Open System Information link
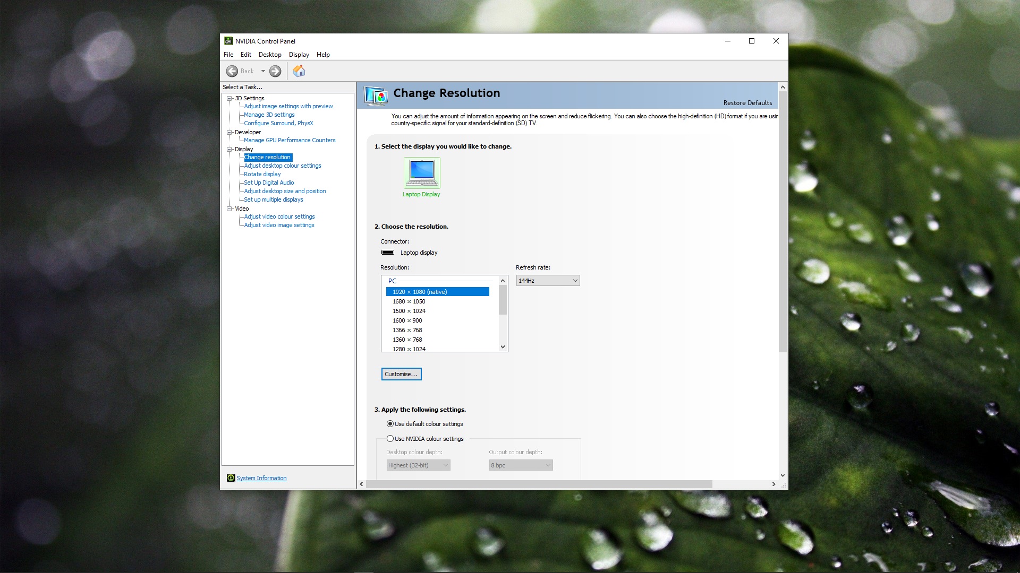The width and height of the screenshot is (1020, 573). (x=261, y=478)
